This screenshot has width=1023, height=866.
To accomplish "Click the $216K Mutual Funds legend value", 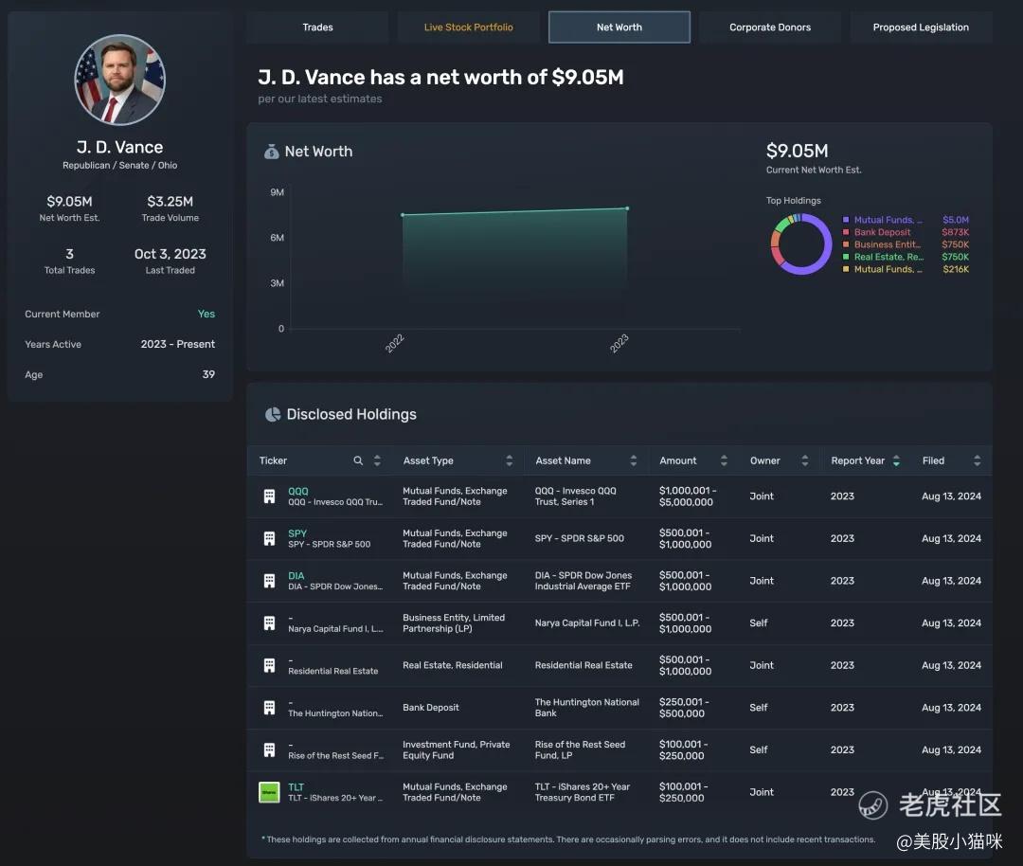I will click(956, 269).
